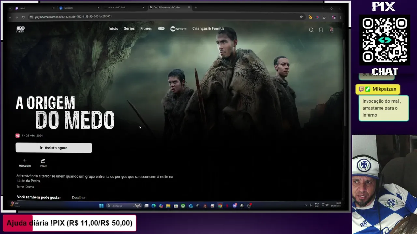Click the A16 age rating badge
Screen dimensions: 417x234
point(18,136)
